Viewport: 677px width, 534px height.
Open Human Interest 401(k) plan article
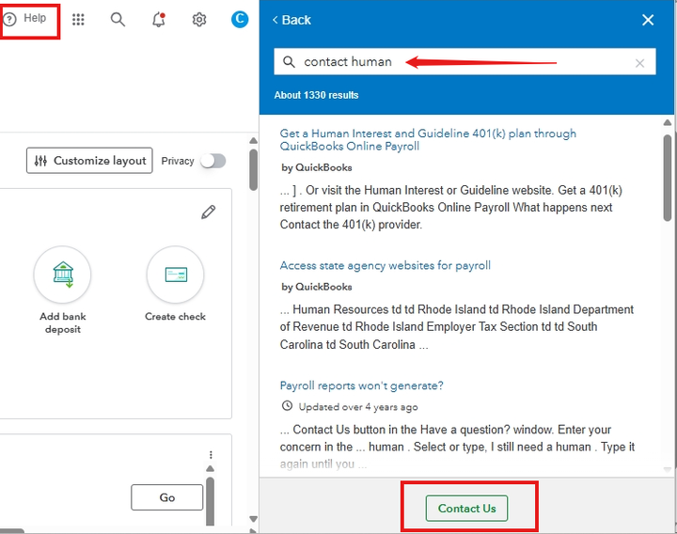[428, 139]
